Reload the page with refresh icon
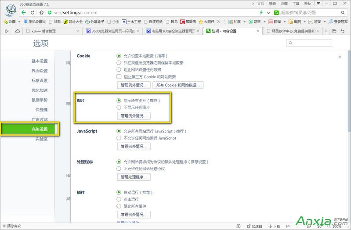Screen dimensions: 351x230 tap(33, 13)
